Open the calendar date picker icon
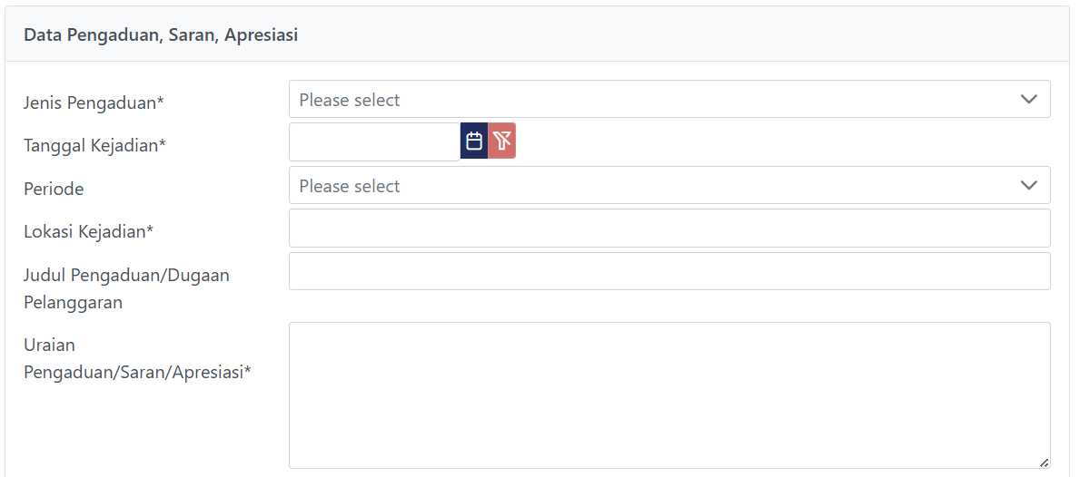The width and height of the screenshot is (1080, 477). tap(474, 141)
